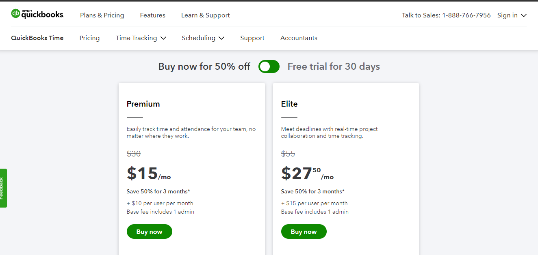Select the Free trial for 30 days label
Viewport: 538px width, 255px height.
334,66
